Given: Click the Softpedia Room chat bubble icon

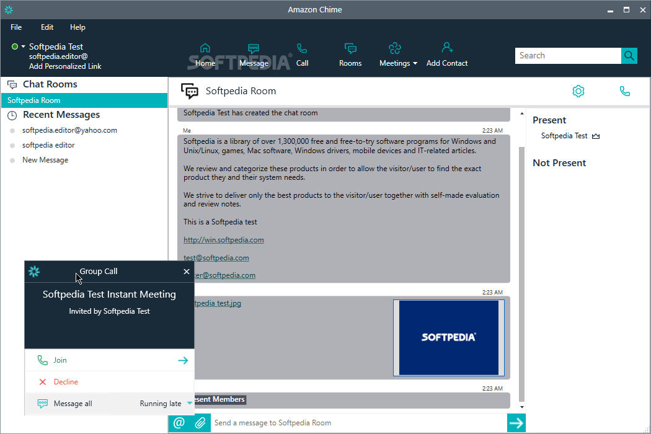Looking at the screenshot, I should pyautogui.click(x=190, y=91).
